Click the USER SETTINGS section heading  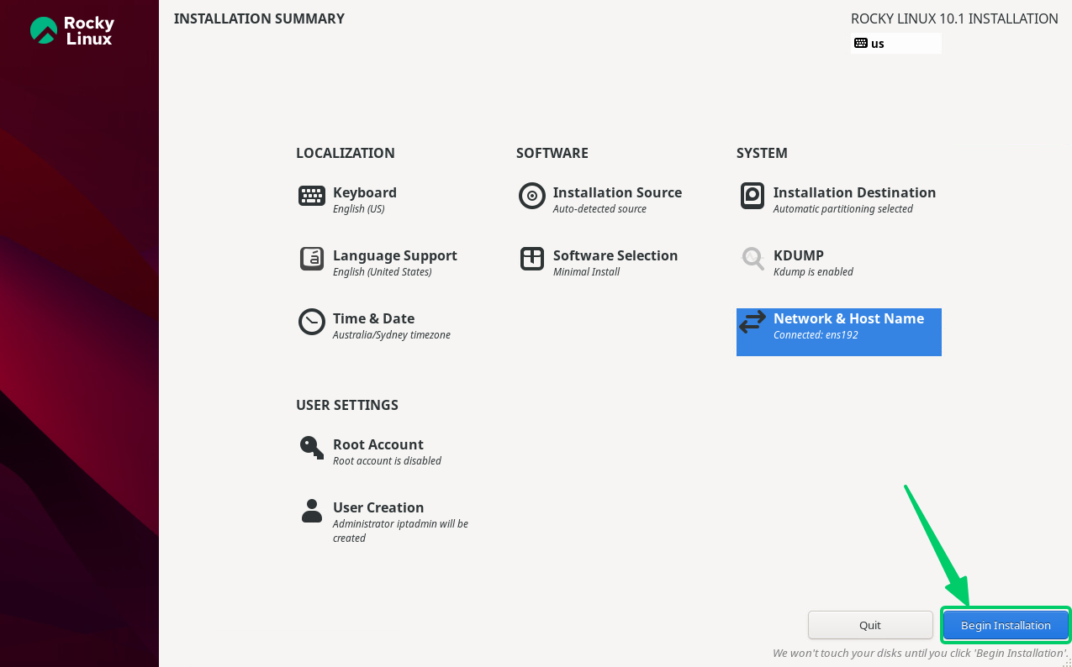click(347, 405)
